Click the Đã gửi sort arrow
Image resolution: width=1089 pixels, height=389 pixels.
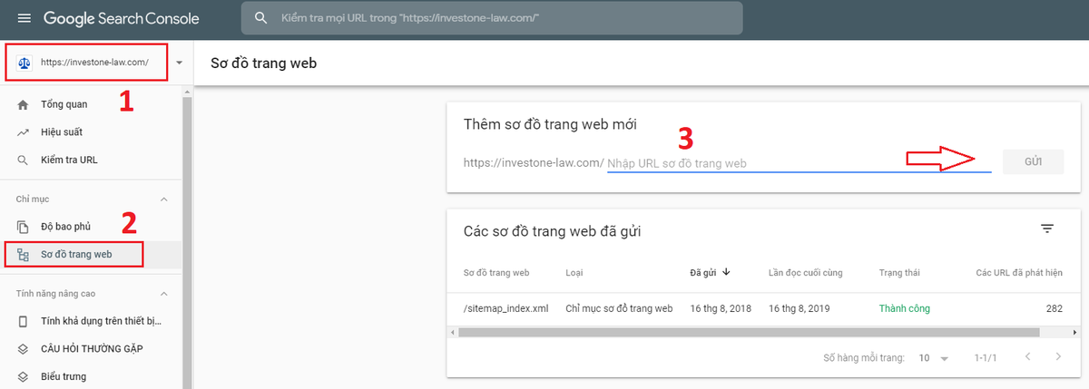pos(727,271)
